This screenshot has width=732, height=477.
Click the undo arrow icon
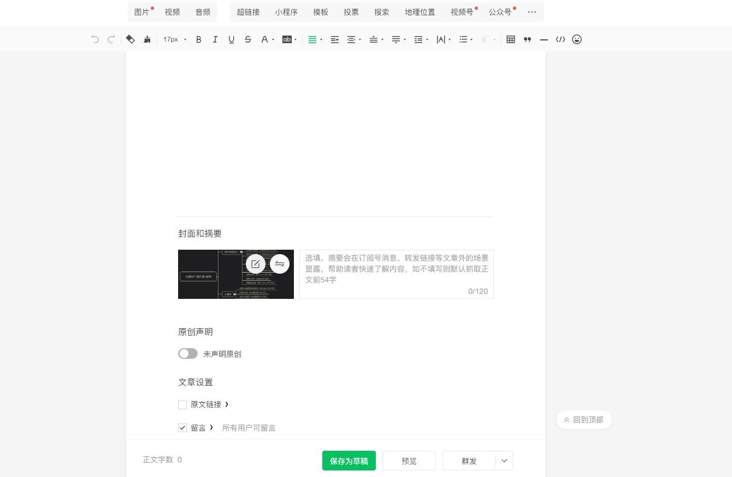(x=95, y=39)
